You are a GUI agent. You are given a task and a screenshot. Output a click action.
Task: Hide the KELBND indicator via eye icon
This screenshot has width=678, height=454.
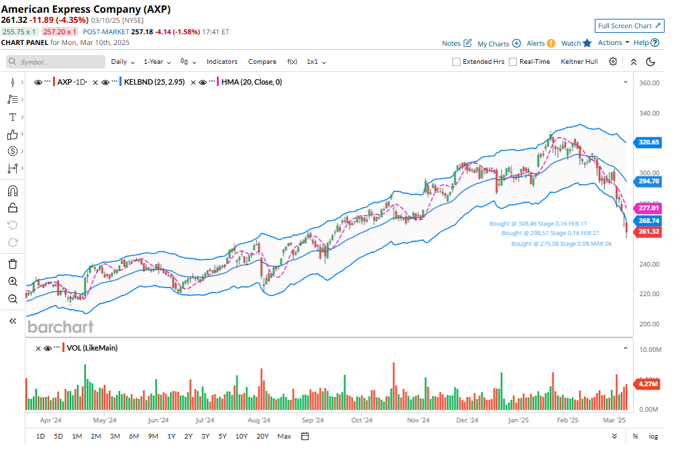(105, 82)
